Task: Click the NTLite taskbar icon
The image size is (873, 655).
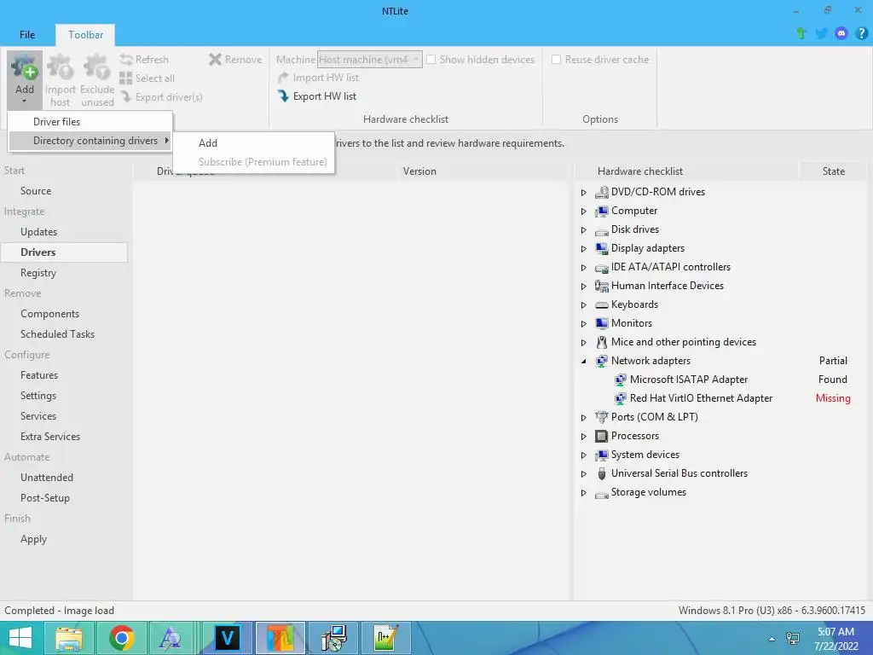Action: (x=280, y=638)
